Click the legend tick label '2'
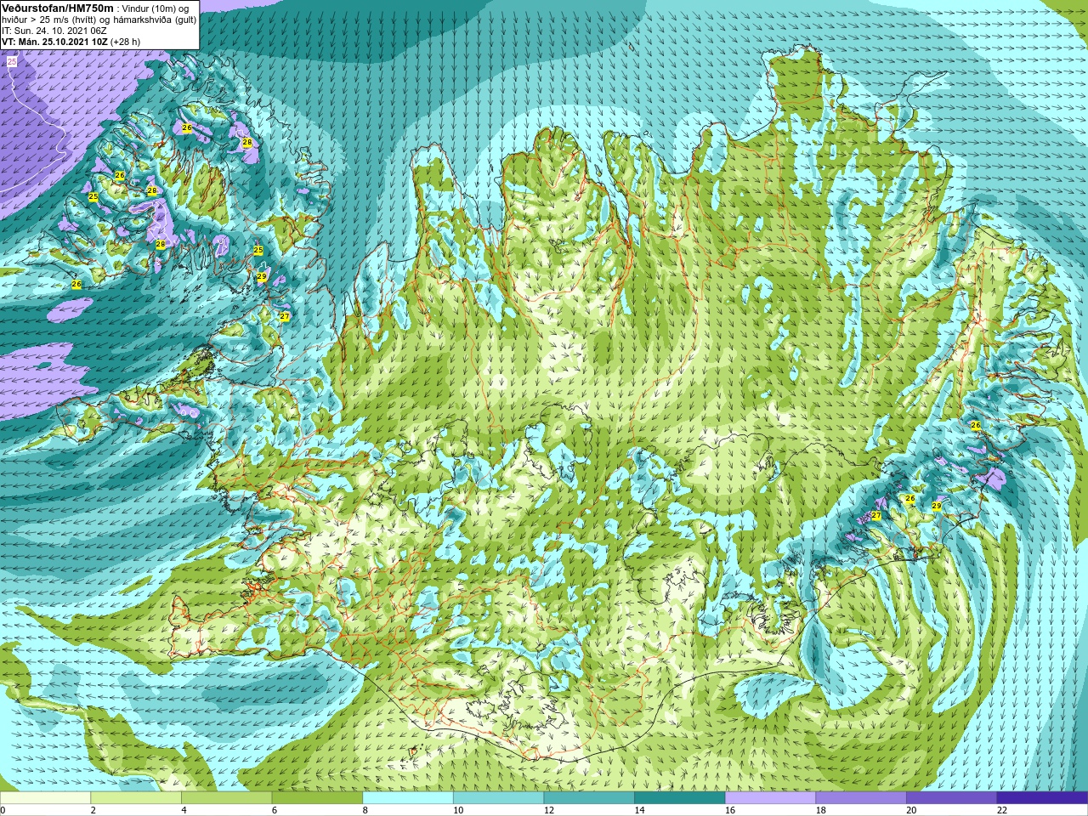 93,810
